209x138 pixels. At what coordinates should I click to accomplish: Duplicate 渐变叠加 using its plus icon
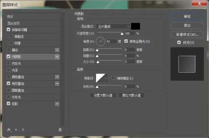click(57, 84)
